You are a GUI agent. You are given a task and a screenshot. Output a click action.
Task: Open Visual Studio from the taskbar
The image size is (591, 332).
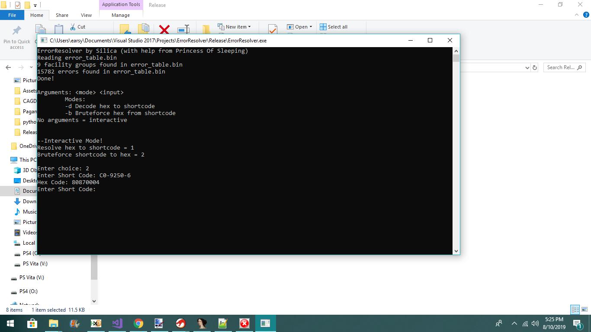tap(117, 323)
